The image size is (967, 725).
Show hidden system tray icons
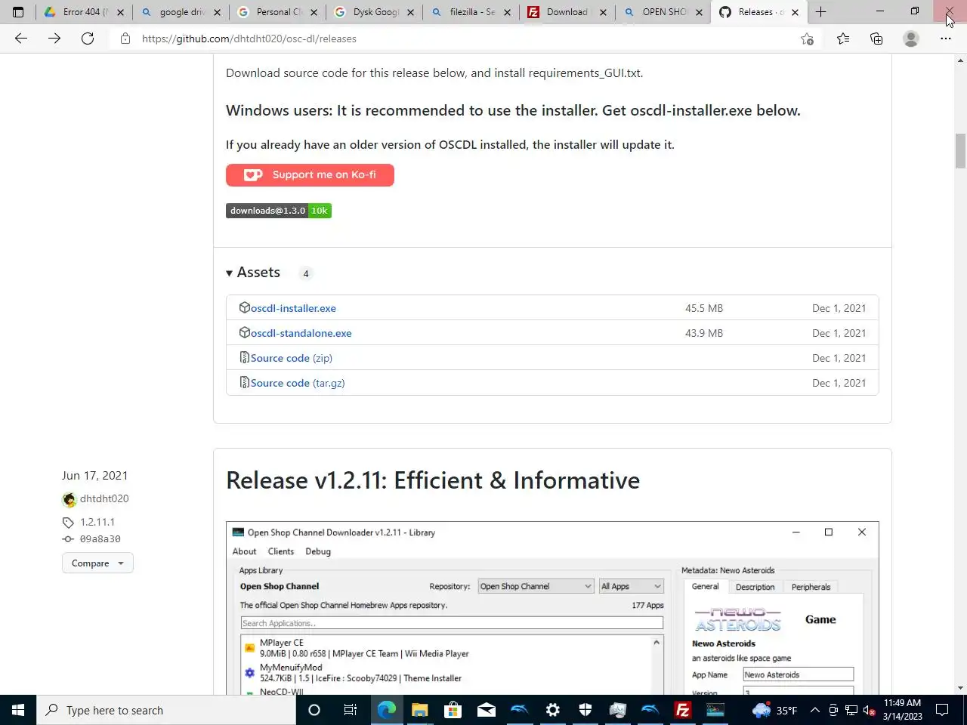815,710
